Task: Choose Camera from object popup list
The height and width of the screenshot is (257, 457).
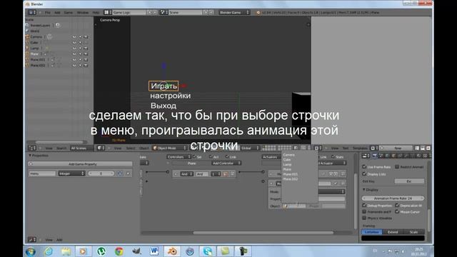Action: pos(288,155)
